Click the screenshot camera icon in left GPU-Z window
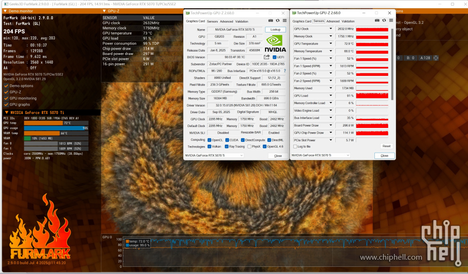 click(270, 21)
